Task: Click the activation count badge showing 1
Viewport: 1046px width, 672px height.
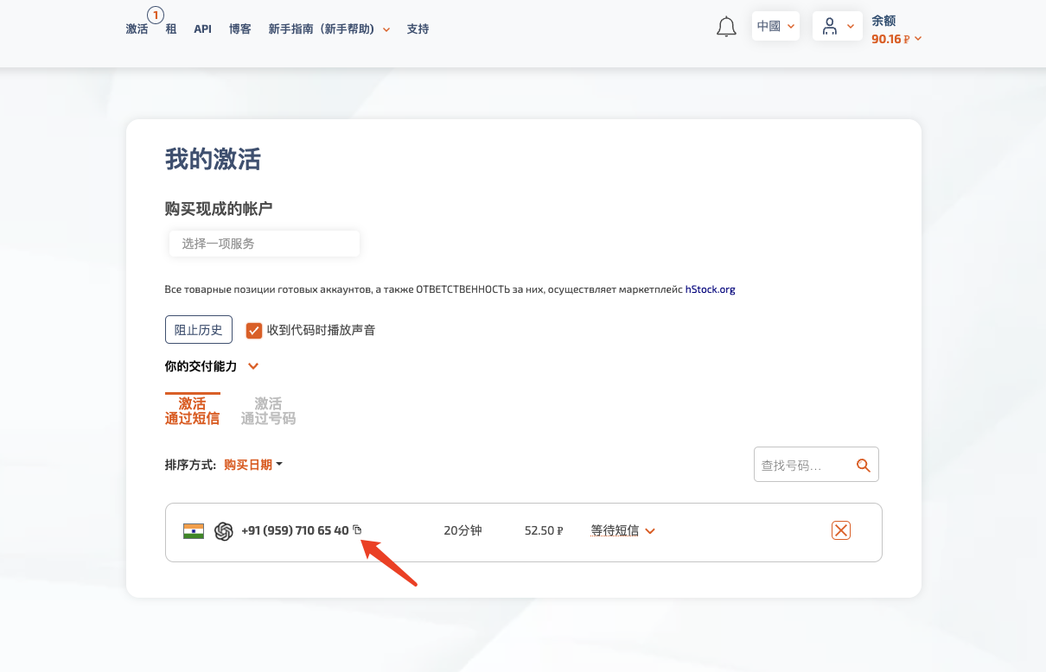Action: click(156, 15)
